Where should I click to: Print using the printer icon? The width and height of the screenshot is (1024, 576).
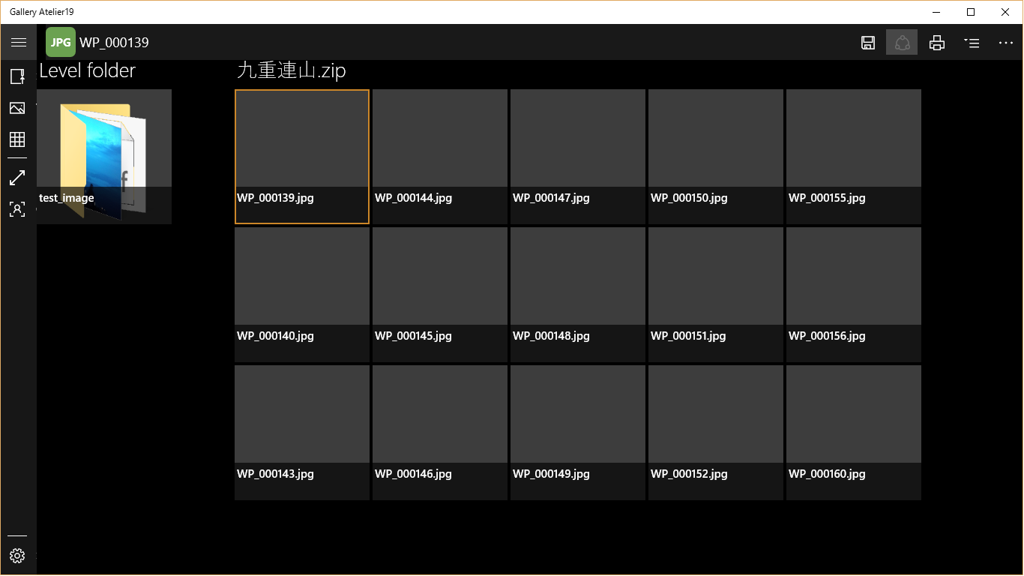tap(937, 43)
